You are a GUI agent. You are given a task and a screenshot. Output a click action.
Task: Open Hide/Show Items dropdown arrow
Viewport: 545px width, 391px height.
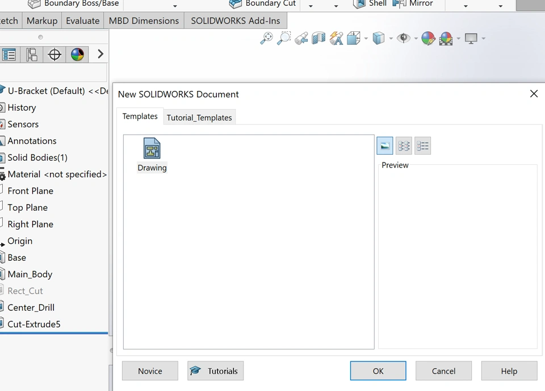(416, 39)
